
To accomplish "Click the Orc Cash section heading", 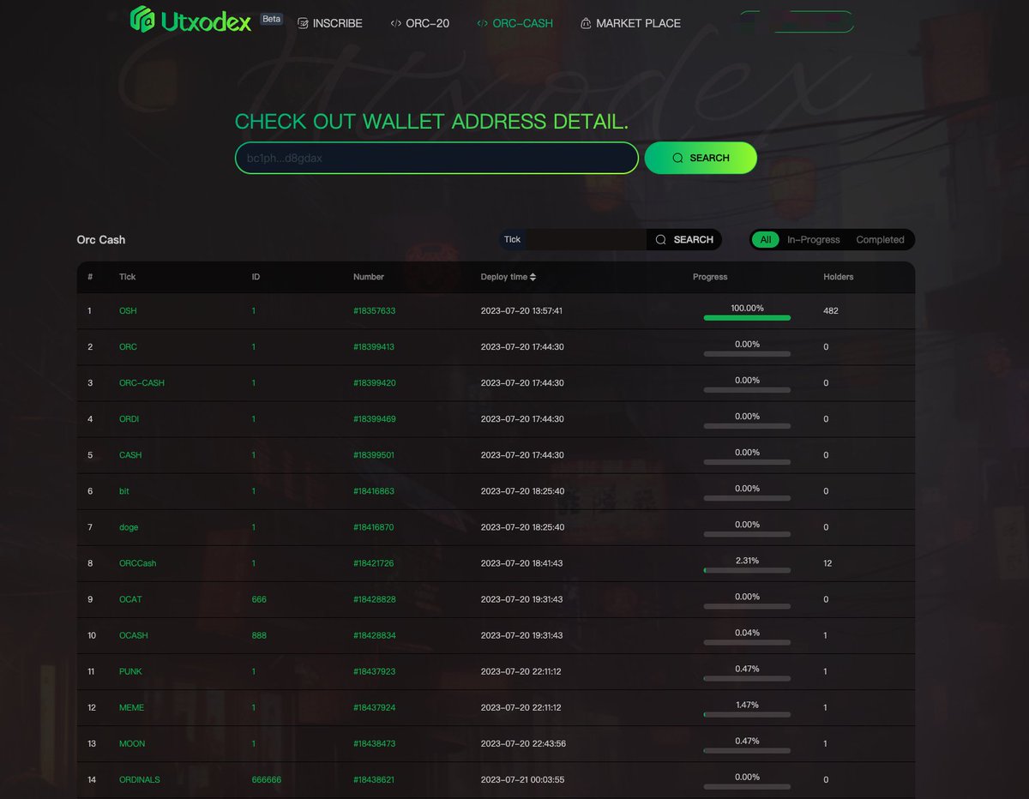I will 101,240.
